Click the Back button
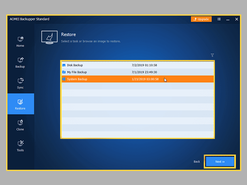 coord(197,162)
